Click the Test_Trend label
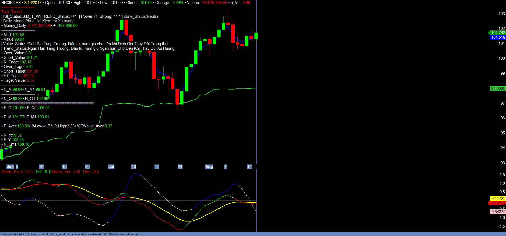This screenshot has width=506, height=236. (x=12, y=12)
